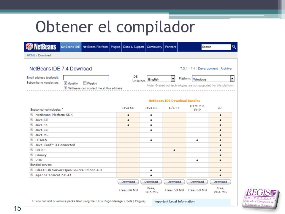The image size is (285, 214).
Task: Click the Java SE column header
Action: (128, 108)
